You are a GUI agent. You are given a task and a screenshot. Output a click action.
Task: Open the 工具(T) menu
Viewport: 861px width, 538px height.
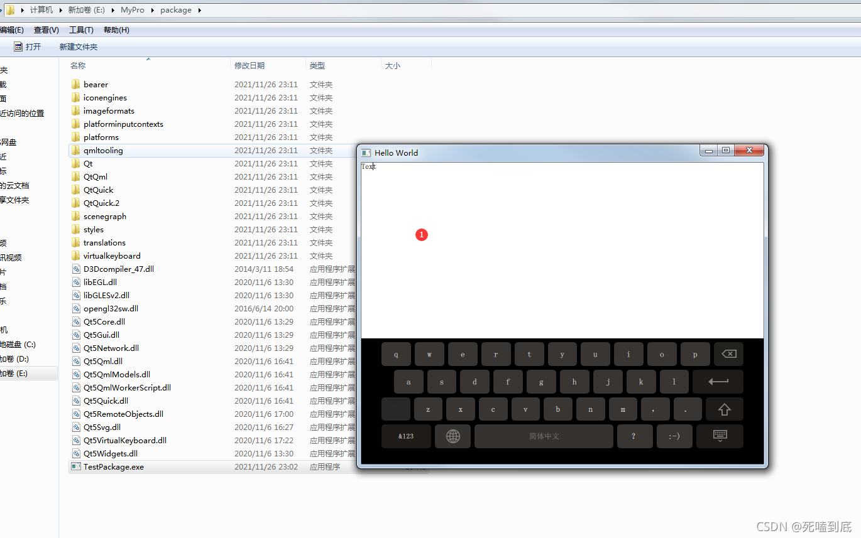coord(81,30)
